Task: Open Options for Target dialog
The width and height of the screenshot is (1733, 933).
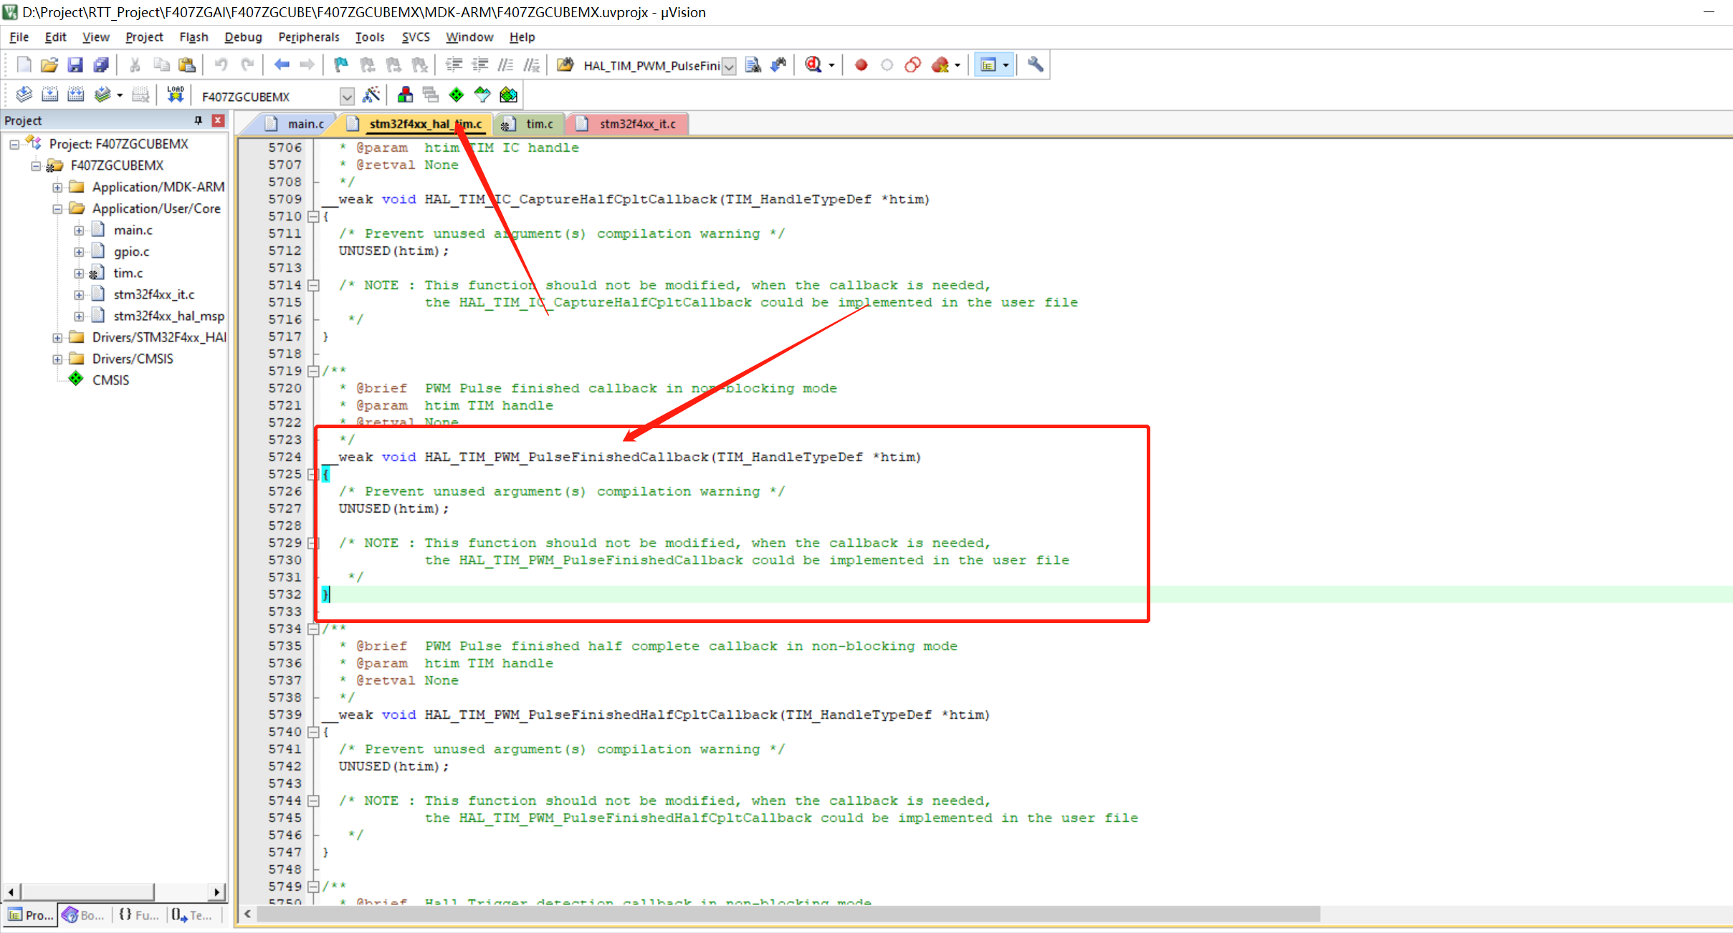Action: pos(371,94)
